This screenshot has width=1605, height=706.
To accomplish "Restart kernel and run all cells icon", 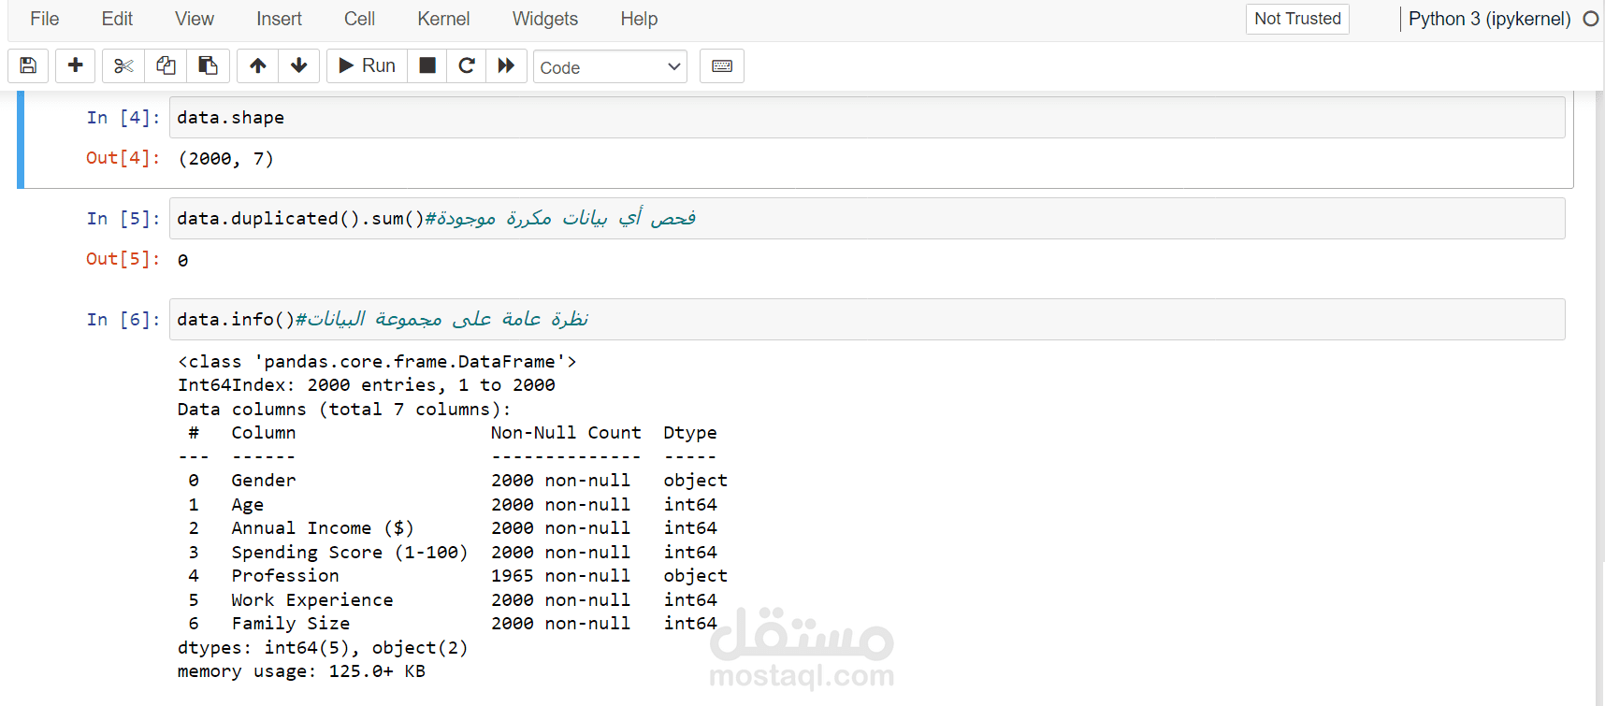I will 506,65.
